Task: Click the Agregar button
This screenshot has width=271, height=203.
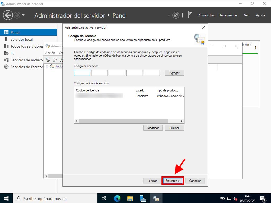Action: 174,73
